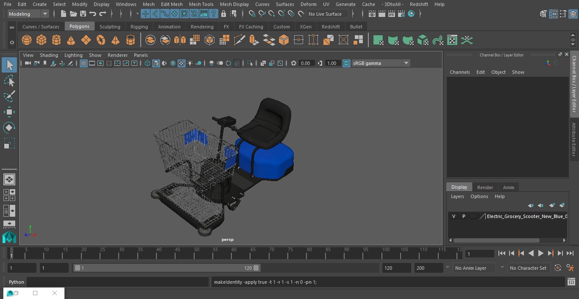Expand the sRGB gamma dropdown arrow
This screenshot has height=299, width=579.
[406, 63]
